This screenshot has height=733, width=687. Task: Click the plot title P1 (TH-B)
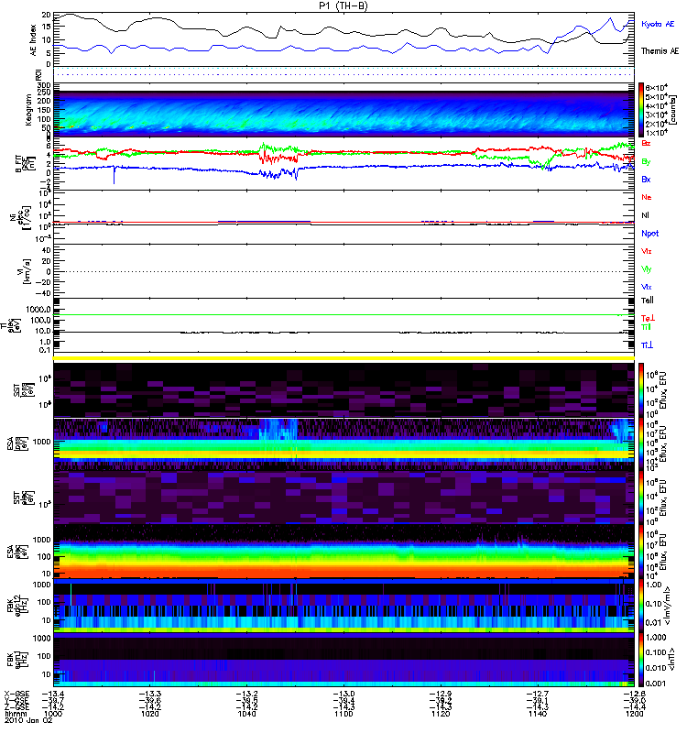click(x=343, y=5)
